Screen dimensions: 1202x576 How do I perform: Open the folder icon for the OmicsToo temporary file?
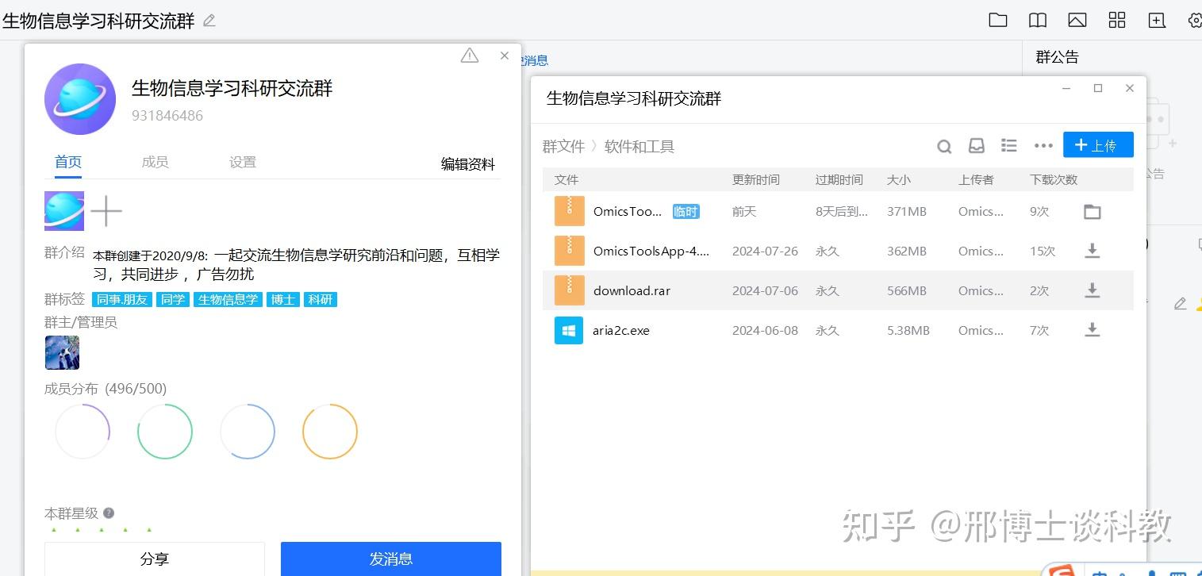click(1093, 211)
